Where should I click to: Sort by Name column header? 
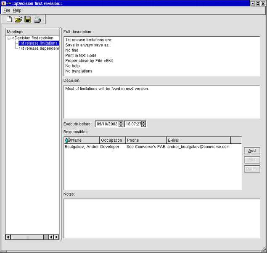point(82,140)
